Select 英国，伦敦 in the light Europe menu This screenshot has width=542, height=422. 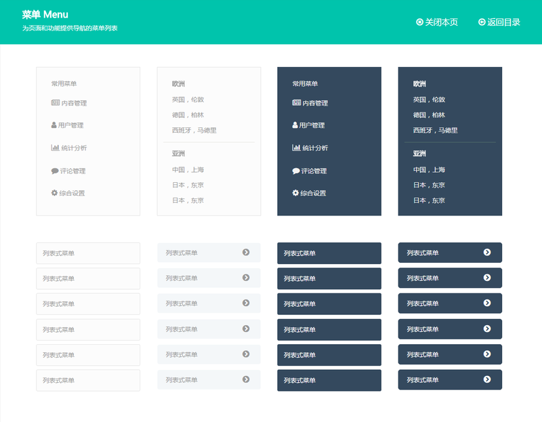[x=188, y=100]
